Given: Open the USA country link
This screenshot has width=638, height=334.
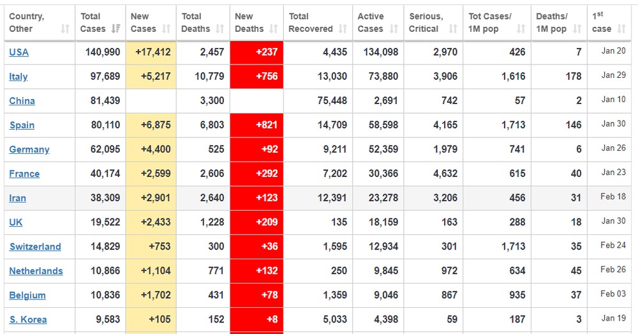Looking at the screenshot, I should pos(19,52).
